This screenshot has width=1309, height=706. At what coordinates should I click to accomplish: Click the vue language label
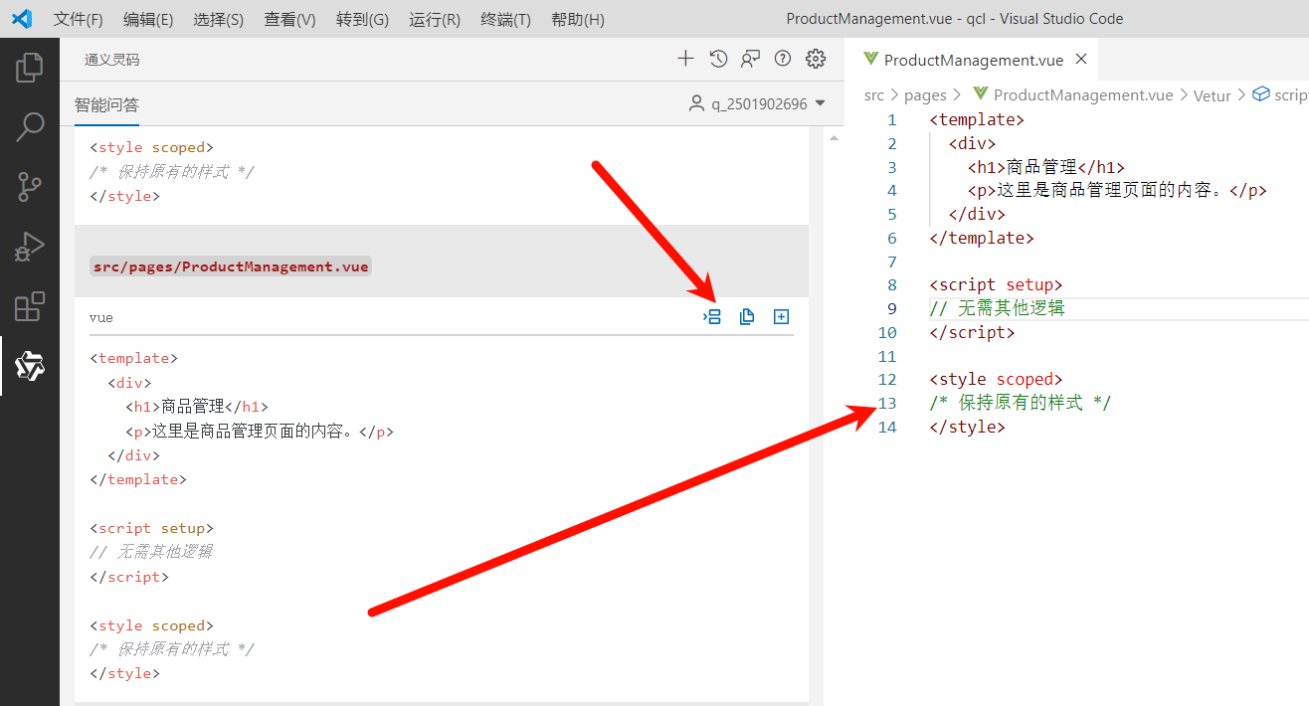pos(101,317)
